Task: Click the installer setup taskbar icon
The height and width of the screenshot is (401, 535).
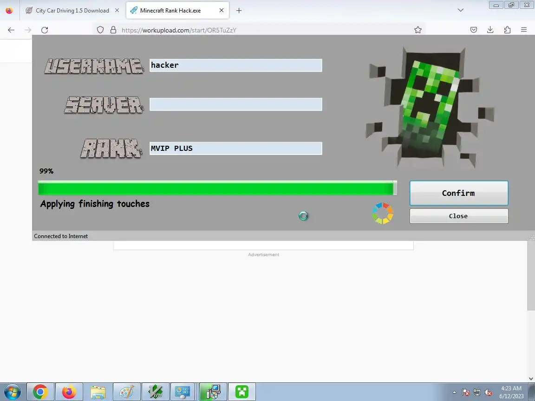Action: coord(213,392)
